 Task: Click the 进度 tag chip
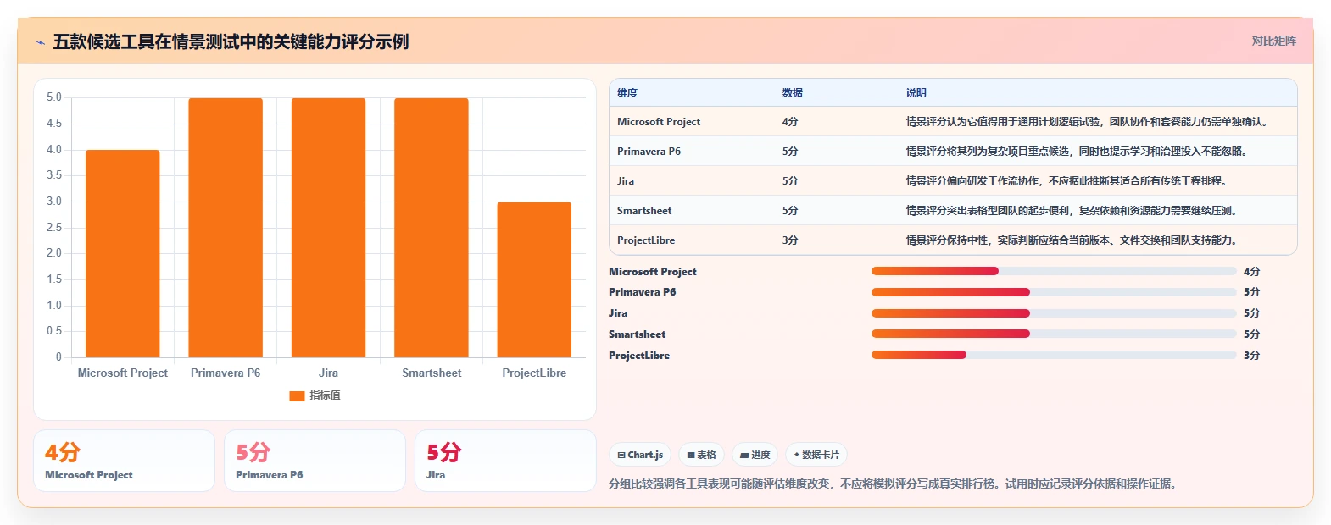tap(755, 455)
